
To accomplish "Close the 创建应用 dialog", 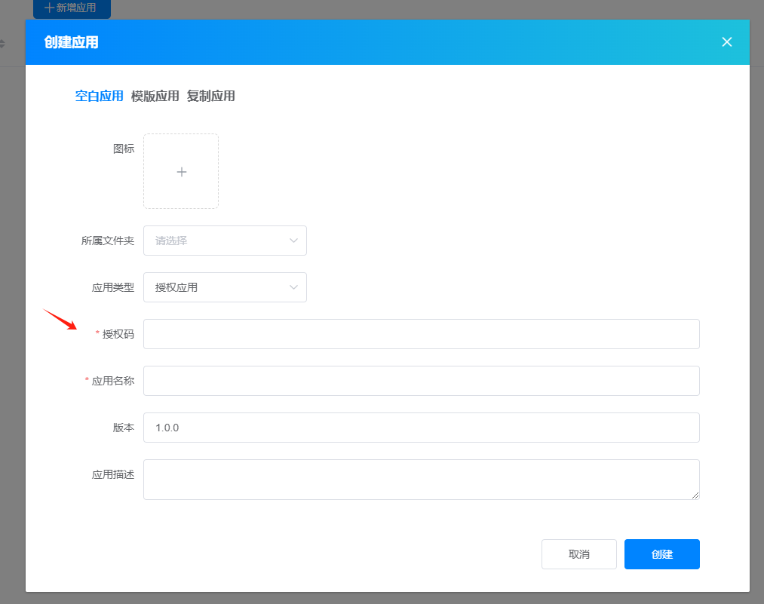I will tap(726, 42).
